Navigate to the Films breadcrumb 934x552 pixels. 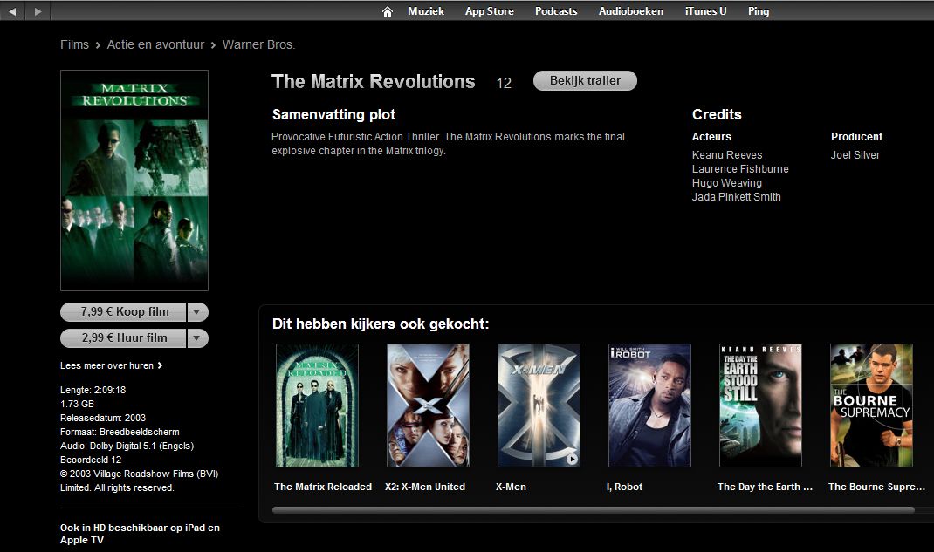click(x=74, y=44)
